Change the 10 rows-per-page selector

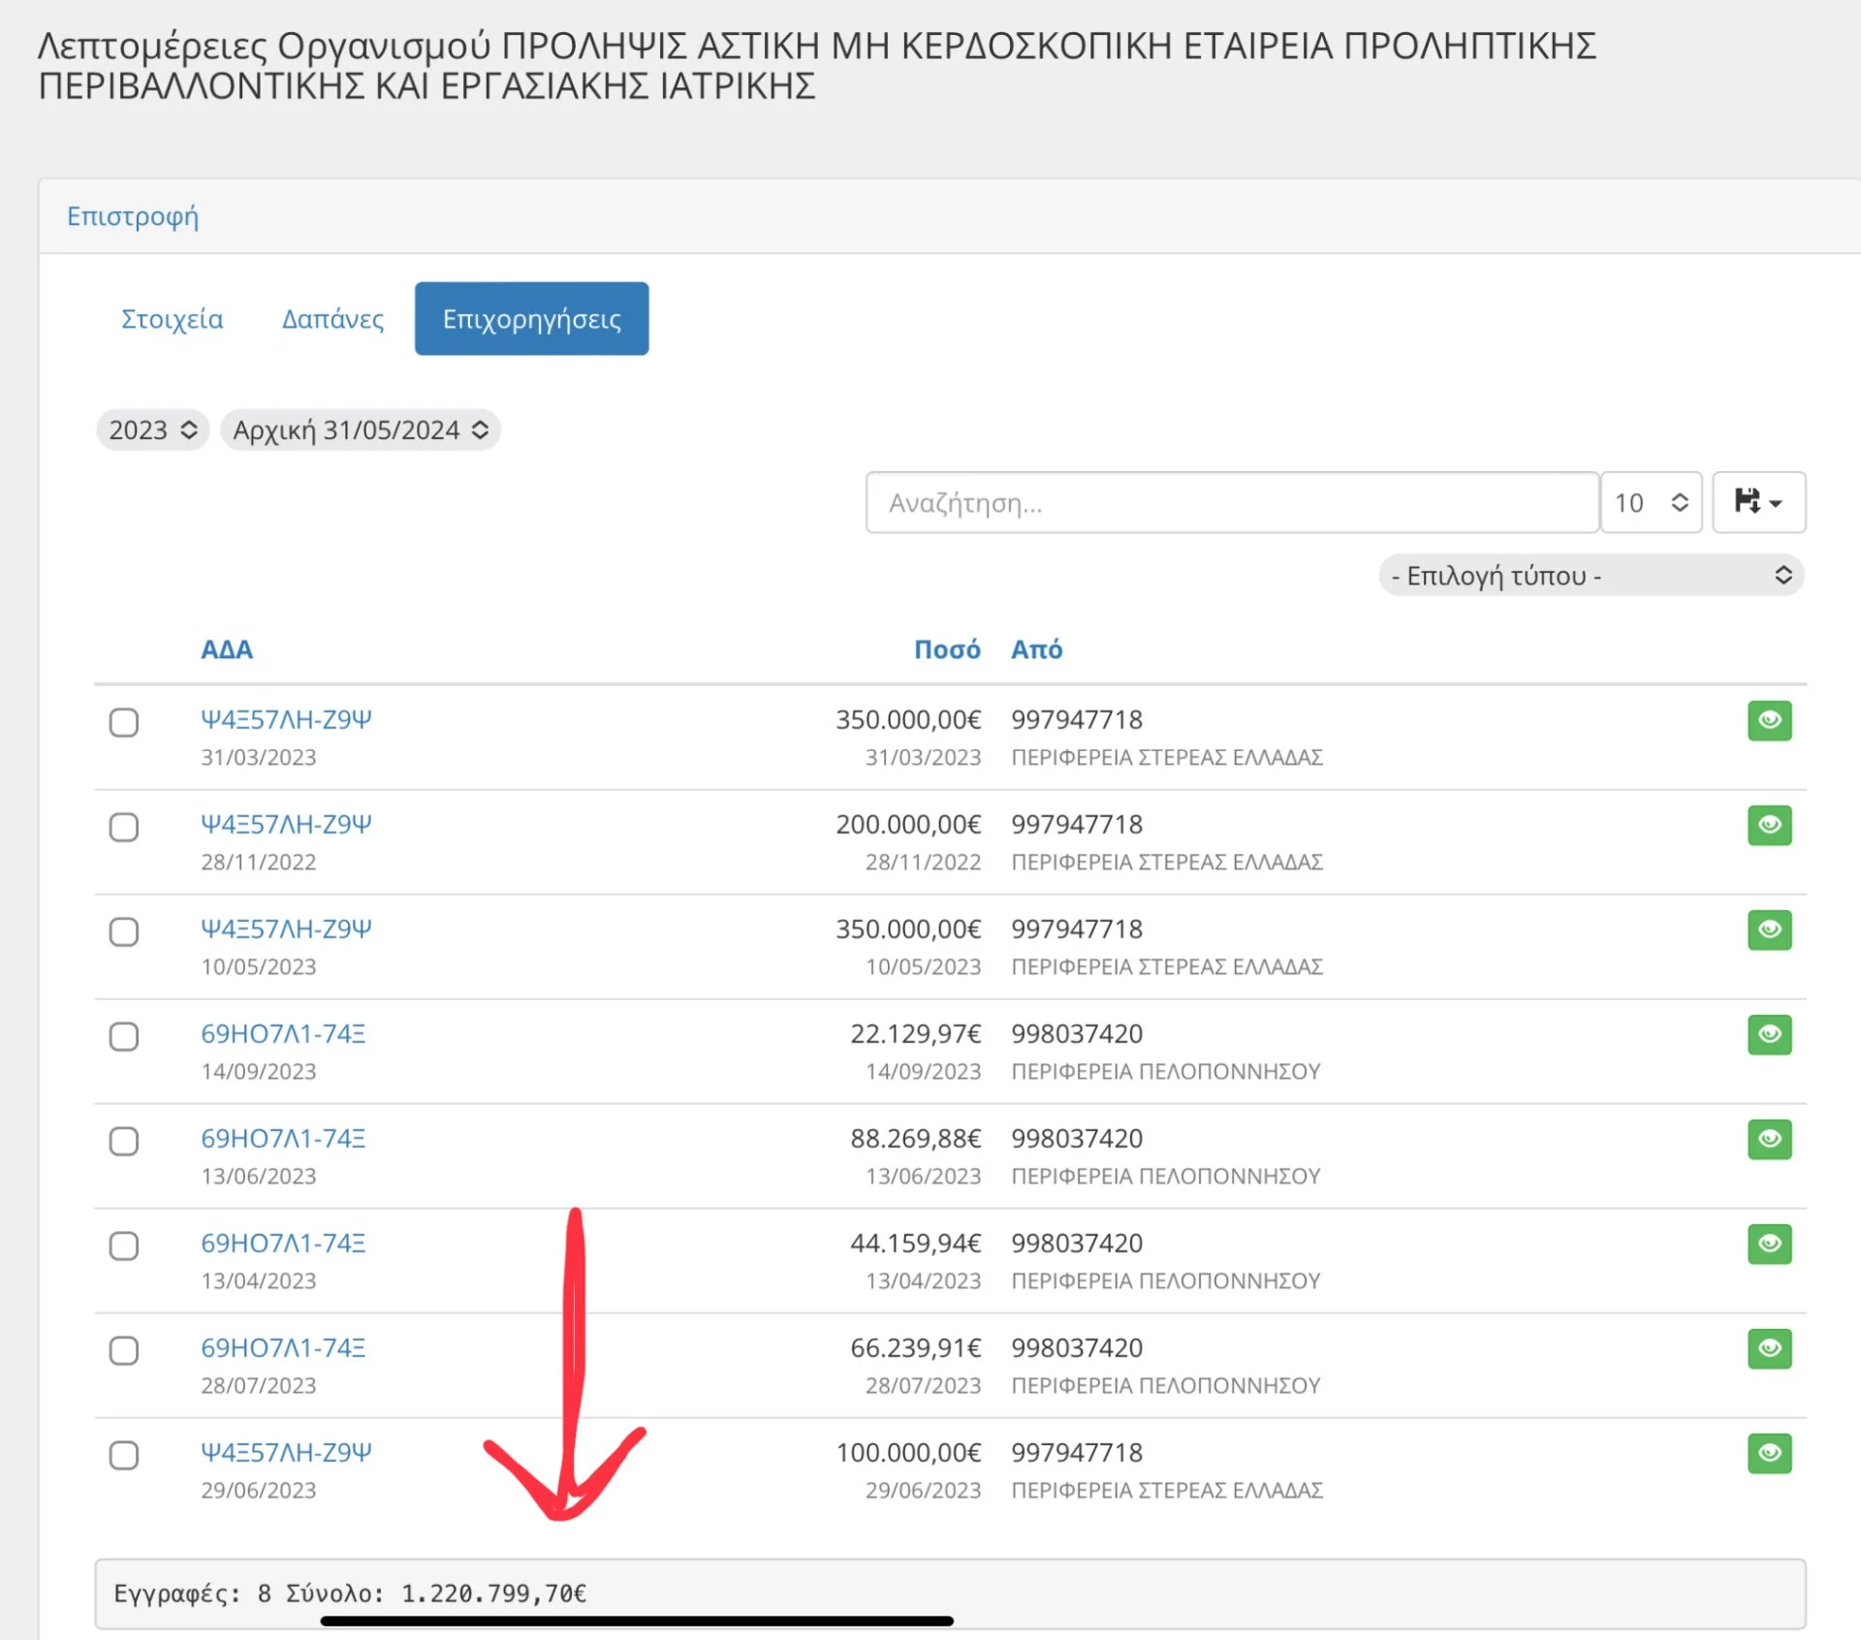click(x=1650, y=502)
